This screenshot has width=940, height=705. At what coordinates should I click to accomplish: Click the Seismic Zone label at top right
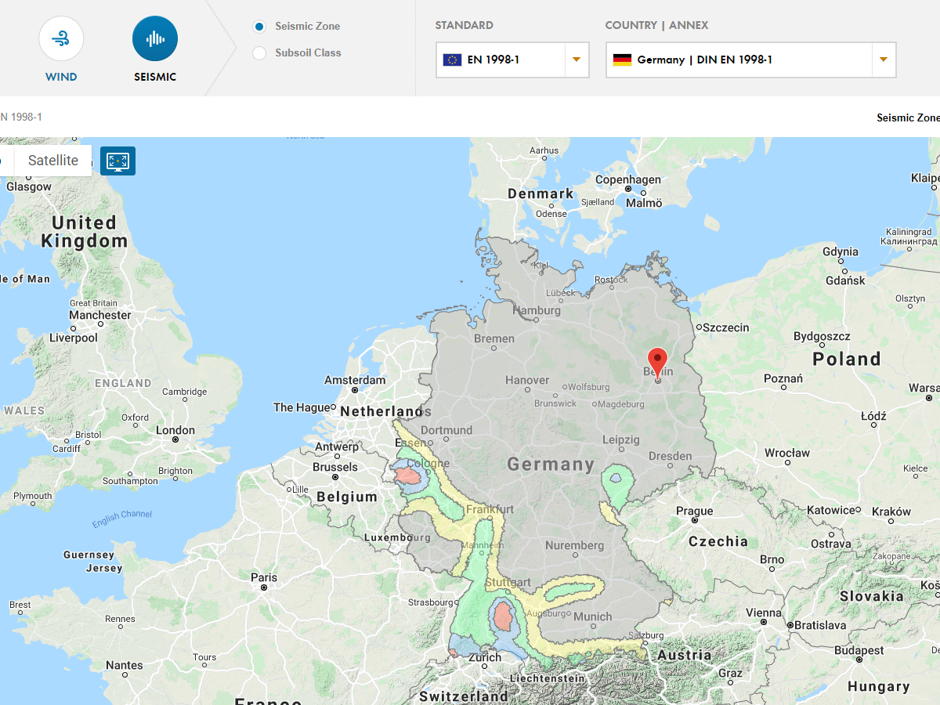[908, 117]
